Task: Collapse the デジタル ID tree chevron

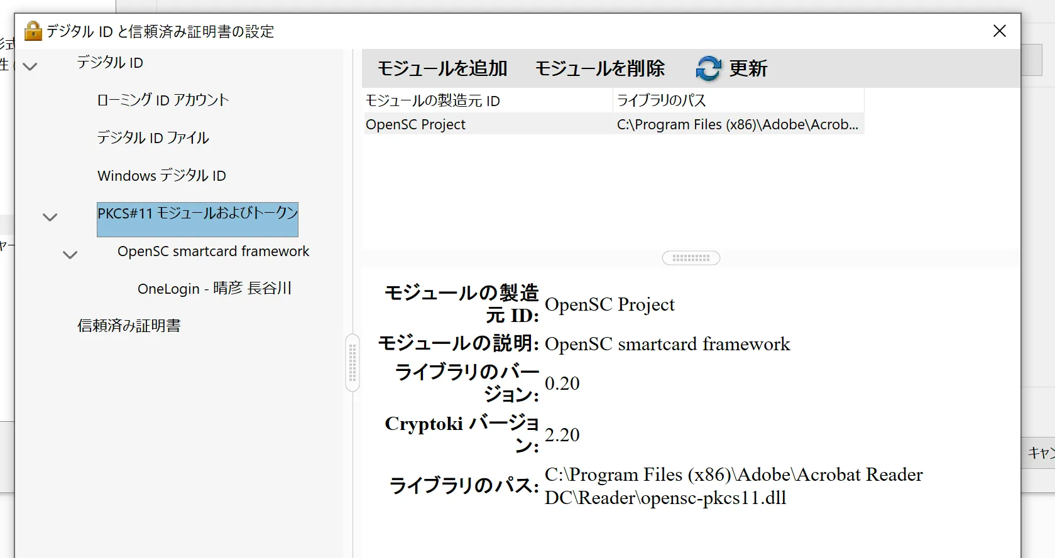Action: point(30,66)
